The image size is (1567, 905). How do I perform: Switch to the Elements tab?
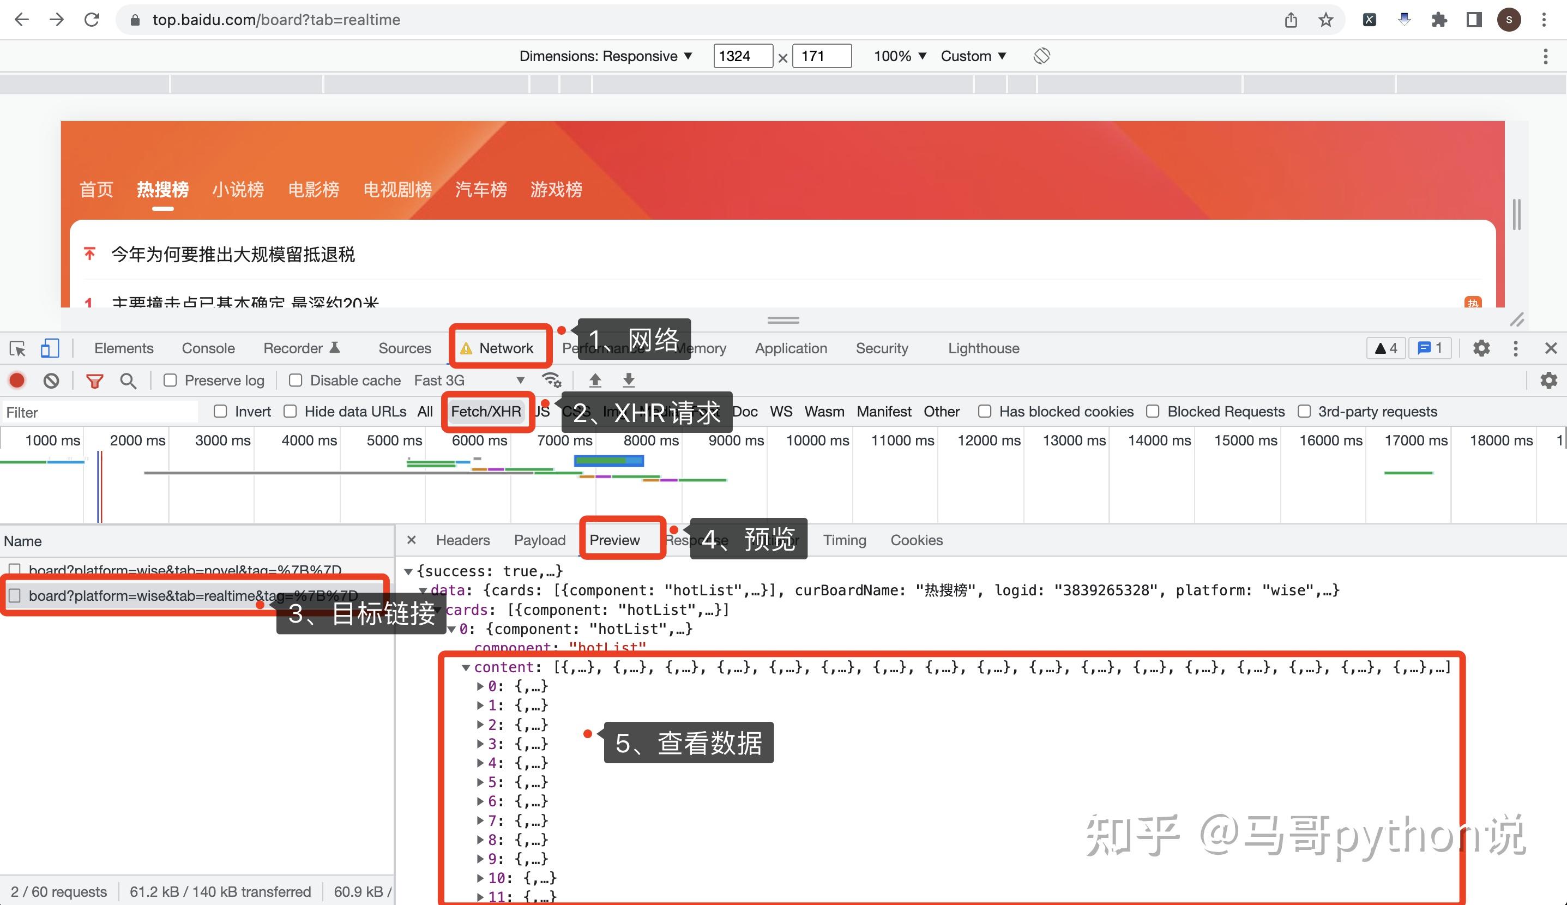124,348
